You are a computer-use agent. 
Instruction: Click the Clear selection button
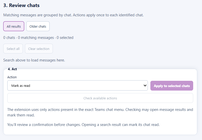coord(39,49)
